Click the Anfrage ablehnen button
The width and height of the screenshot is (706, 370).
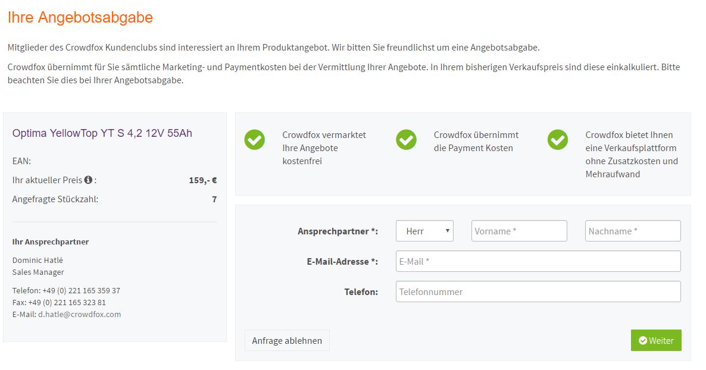pyautogui.click(x=287, y=340)
